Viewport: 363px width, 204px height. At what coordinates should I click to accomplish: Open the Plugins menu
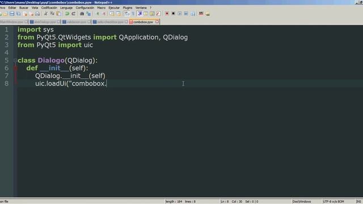[x=127, y=7]
